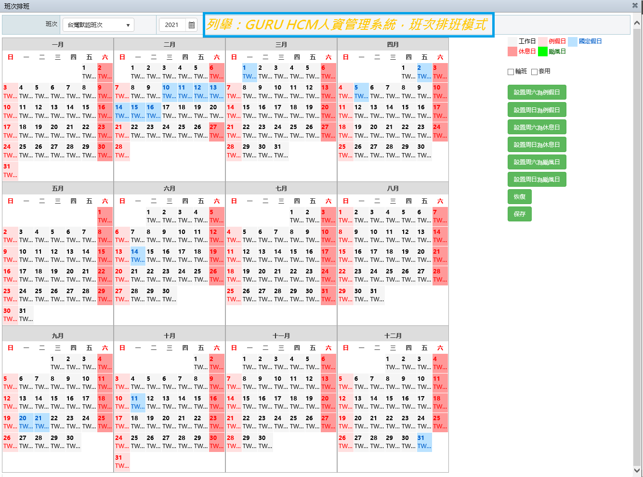Click the 七月 month header
643x477 pixels.
tap(281, 188)
